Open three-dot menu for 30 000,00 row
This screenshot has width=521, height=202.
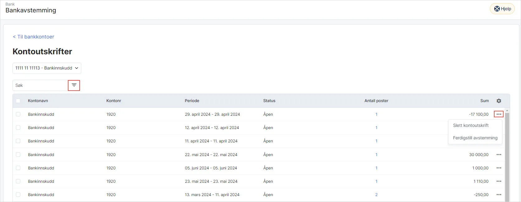(x=499, y=155)
